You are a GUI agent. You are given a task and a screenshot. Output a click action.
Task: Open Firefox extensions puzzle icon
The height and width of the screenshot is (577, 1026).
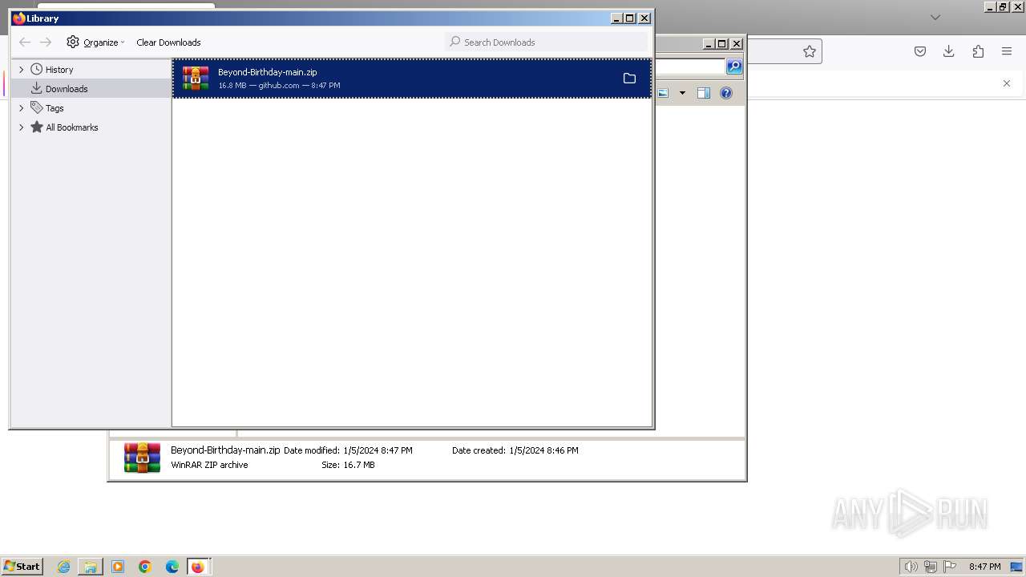pyautogui.click(x=978, y=51)
